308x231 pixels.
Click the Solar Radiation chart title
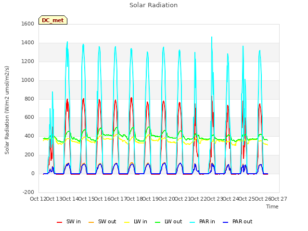pyautogui.click(x=154, y=5)
